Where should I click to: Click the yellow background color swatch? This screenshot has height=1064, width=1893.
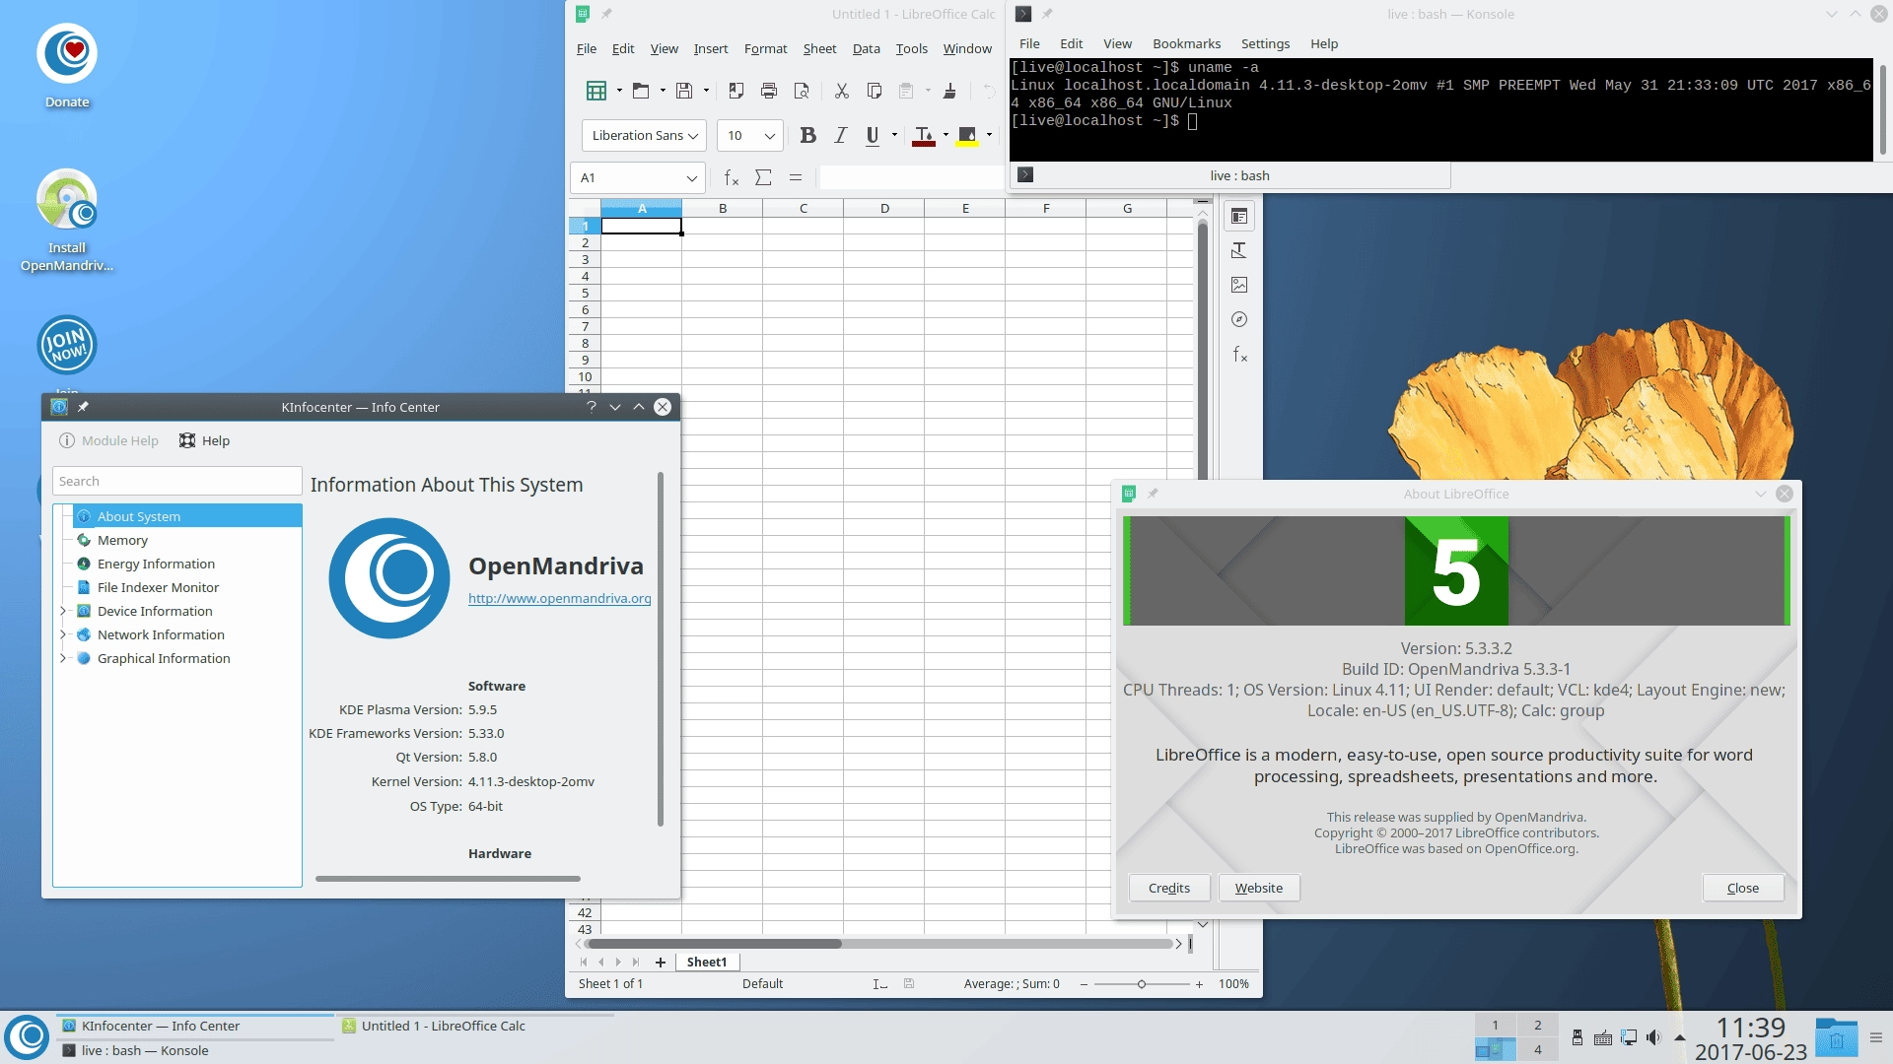click(x=967, y=136)
